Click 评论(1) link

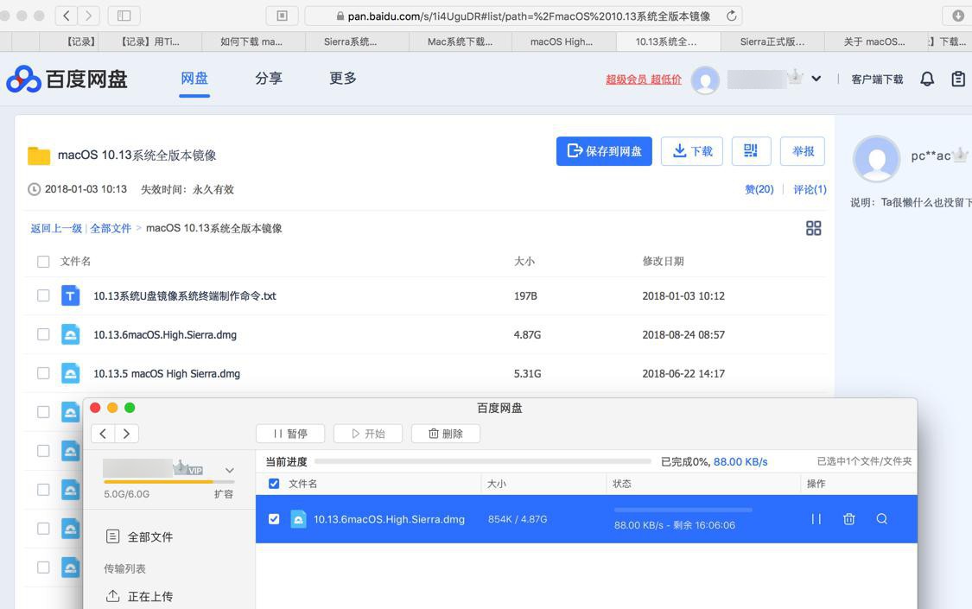810,189
